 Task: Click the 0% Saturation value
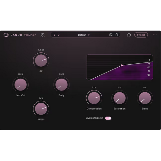[x=119, y=88]
